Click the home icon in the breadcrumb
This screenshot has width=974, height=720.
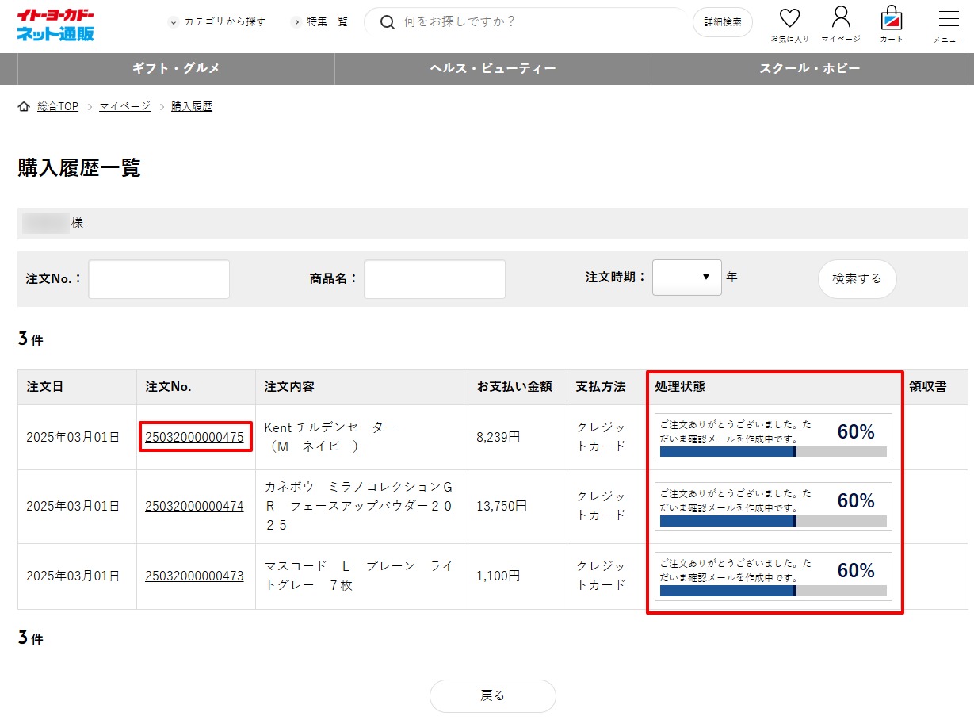tap(23, 106)
